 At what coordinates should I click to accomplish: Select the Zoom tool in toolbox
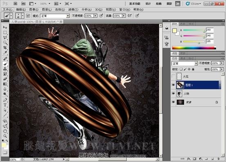pyautogui.click(x=5, y=136)
